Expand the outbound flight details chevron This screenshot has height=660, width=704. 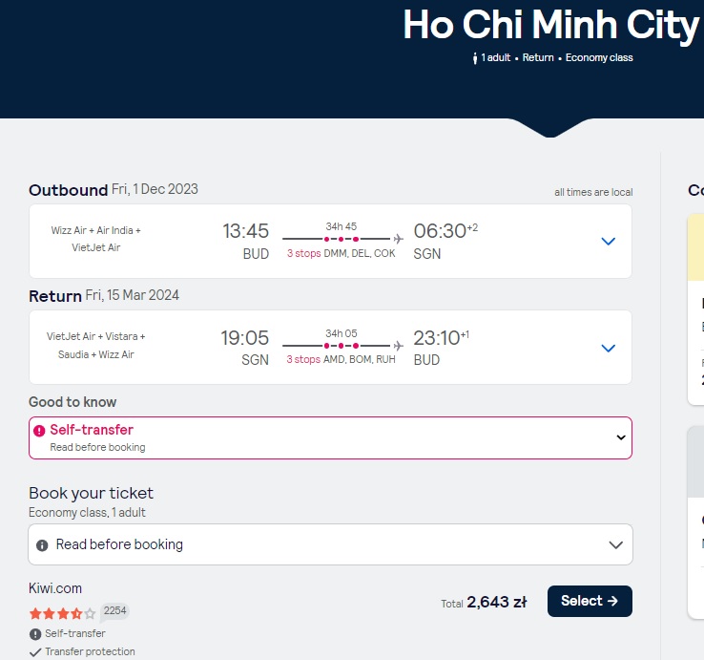(608, 241)
